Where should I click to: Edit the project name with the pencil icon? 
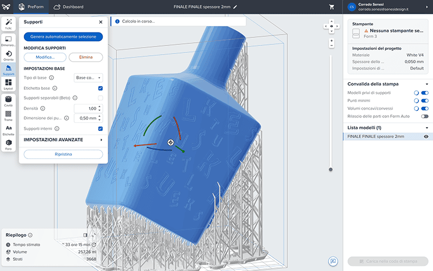pos(235,7)
